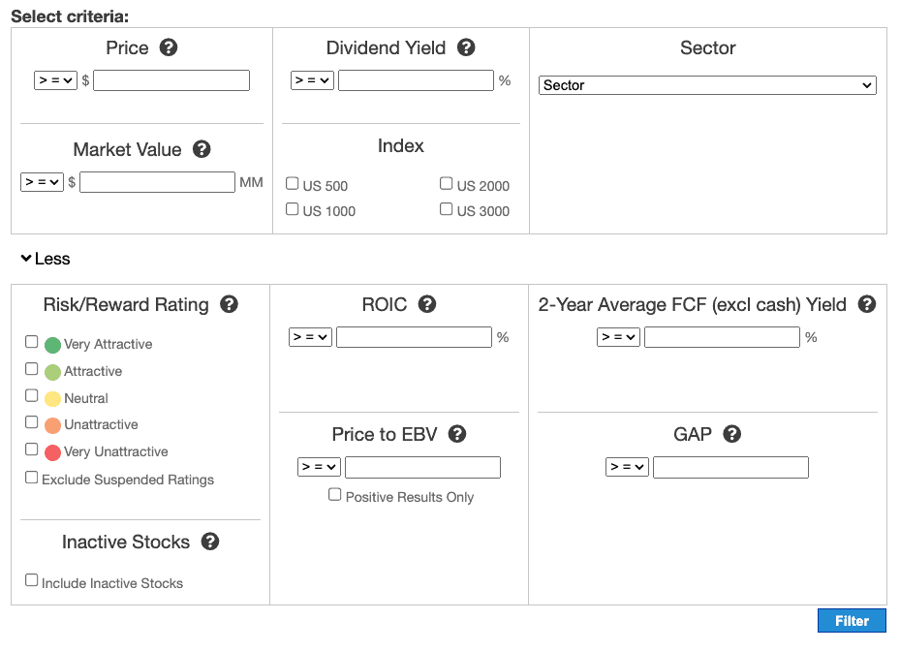Screen dimensions: 900x651
Task: Open the Sector dropdown
Action: tap(707, 85)
